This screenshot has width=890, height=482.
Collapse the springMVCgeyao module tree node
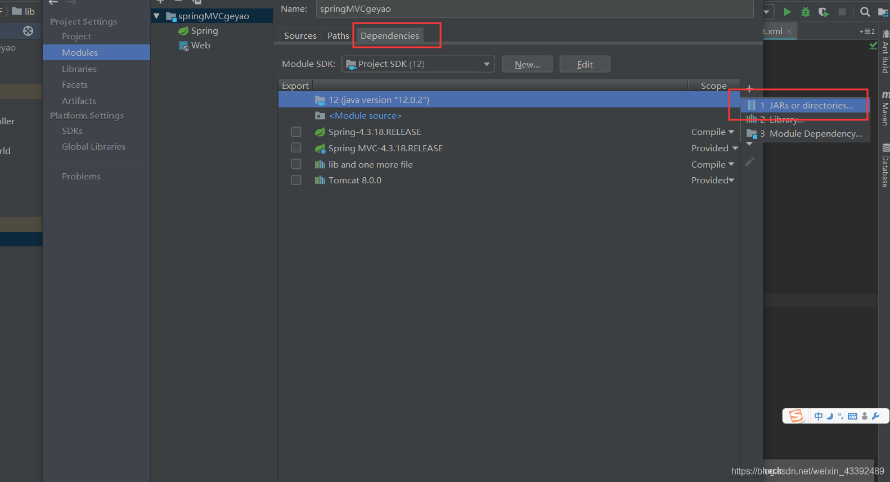[x=156, y=16]
